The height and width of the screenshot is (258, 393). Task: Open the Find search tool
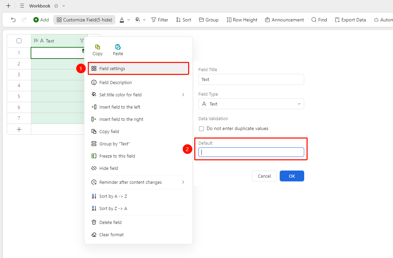tap(319, 20)
